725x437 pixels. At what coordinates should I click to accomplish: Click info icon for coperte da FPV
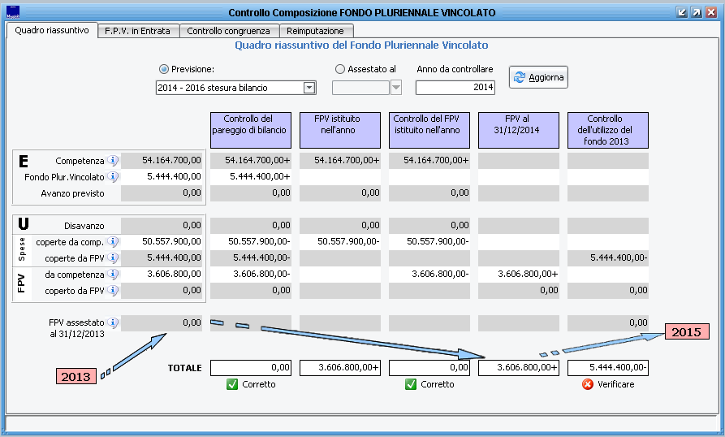pyautogui.click(x=113, y=258)
